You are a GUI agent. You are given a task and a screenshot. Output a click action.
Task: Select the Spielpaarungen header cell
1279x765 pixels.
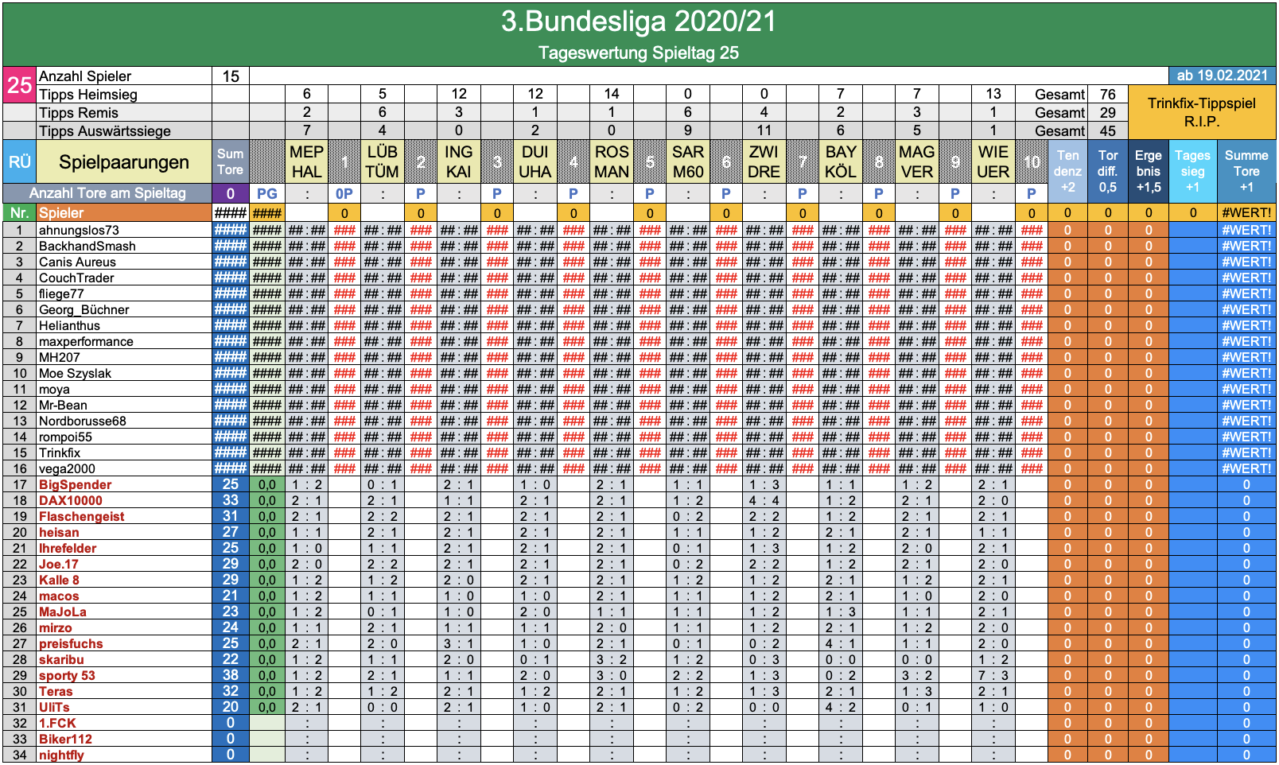point(124,162)
